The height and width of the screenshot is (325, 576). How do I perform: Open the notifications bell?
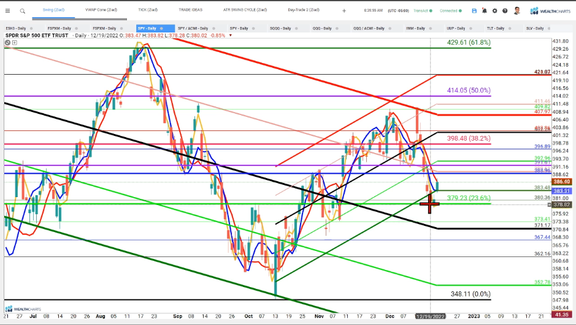point(485,11)
